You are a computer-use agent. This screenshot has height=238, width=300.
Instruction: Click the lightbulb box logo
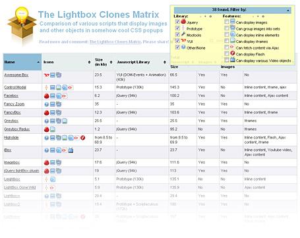pos(22,24)
